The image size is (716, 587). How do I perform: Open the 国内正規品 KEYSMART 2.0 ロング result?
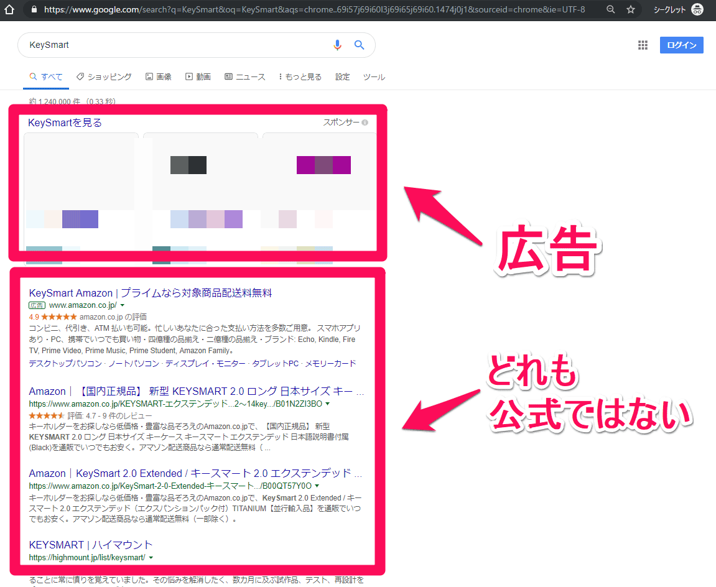pos(197,391)
